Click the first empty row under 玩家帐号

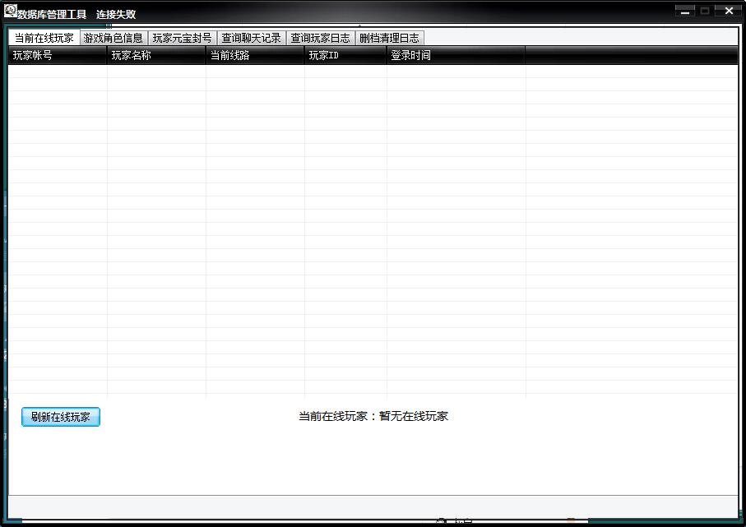click(x=58, y=72)
